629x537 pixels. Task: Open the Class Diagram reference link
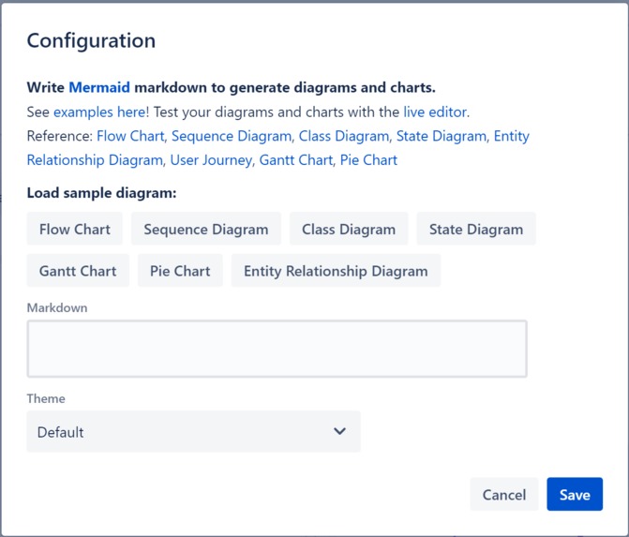click(x=344, y=136)
